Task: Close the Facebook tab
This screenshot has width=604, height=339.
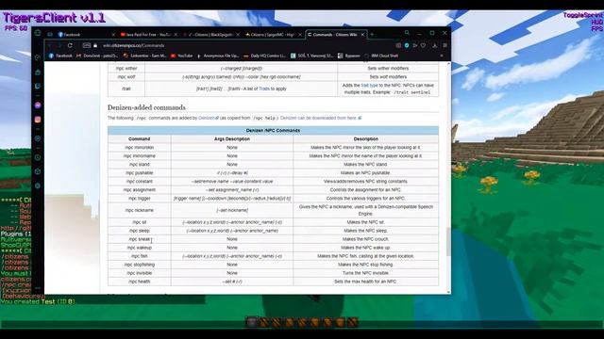Action: point(113,35)
